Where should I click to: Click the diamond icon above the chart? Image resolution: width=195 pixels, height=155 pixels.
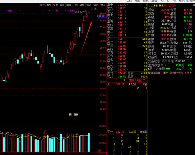point(92,9)
